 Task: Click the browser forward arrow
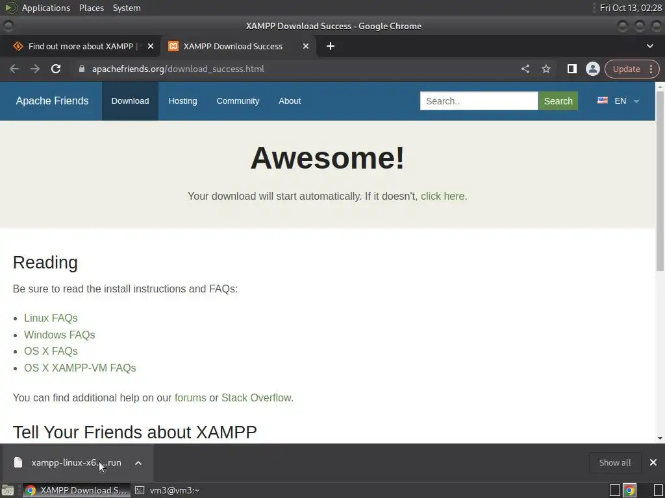[x=35, y=69]
